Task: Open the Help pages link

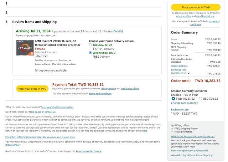Action: pyautogui.click(x=35, y=112)
